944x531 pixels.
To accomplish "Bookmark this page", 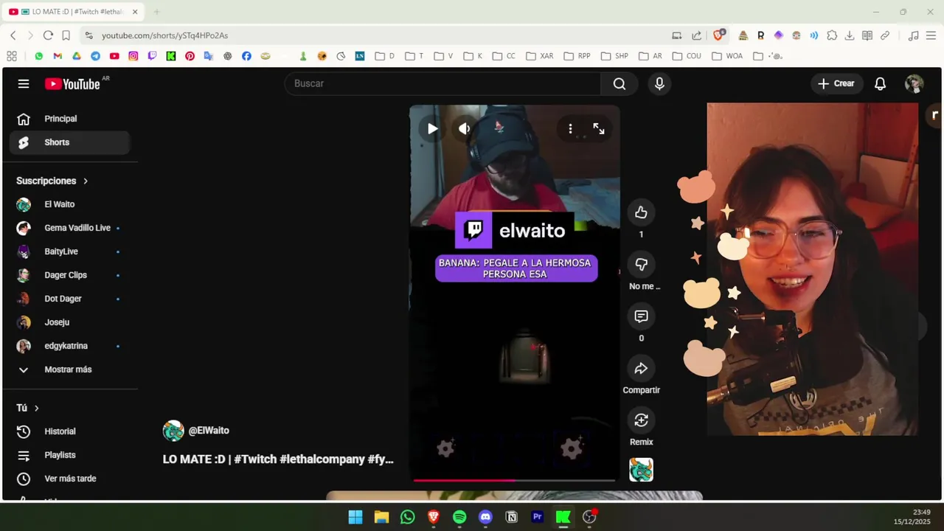I will point(66,35).
